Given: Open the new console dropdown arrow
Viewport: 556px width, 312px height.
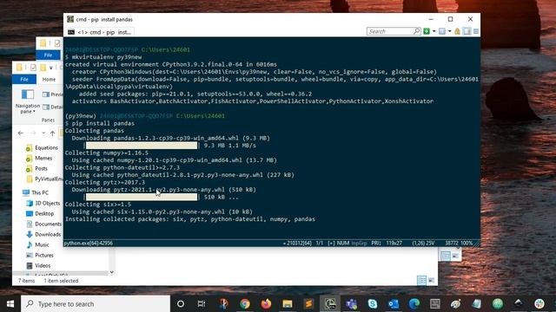Looking at the screenshot, I should tap(434, 31).
